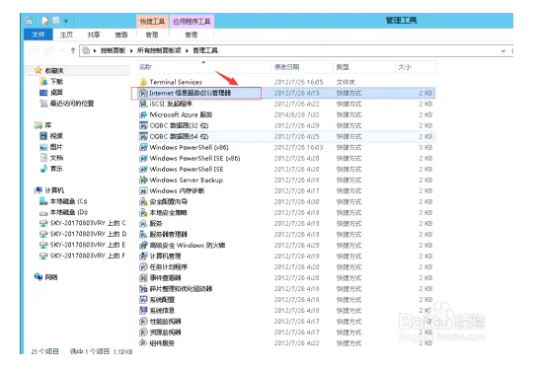Select 高级安全 Windows 防火墙 icon
Screen dimensions: 540x370
click(143, 246)
